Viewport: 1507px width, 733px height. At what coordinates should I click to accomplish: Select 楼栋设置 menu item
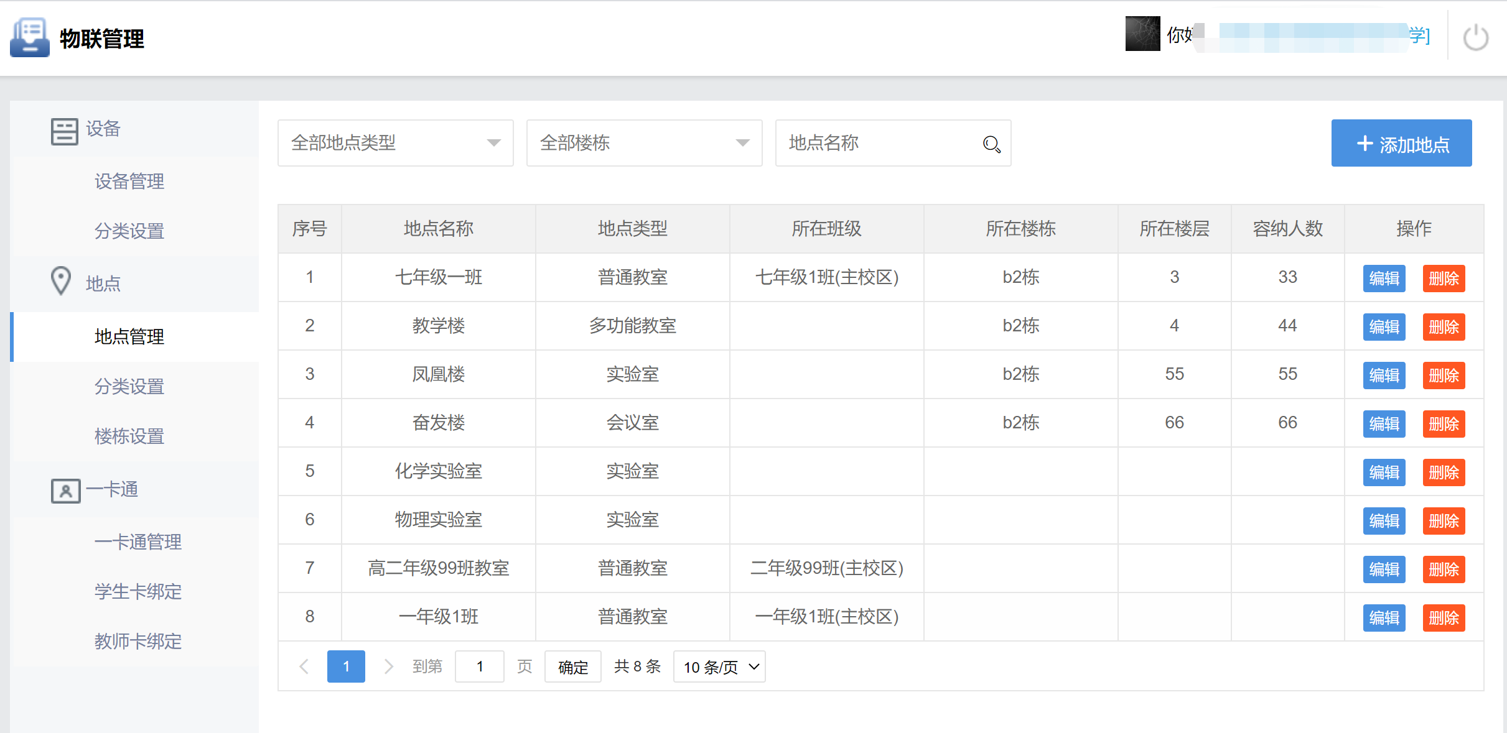[x=129, y=436]
